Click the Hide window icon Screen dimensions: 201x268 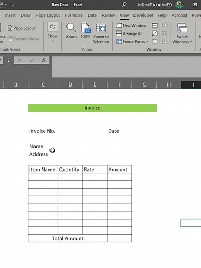click(x=155, y=33)
